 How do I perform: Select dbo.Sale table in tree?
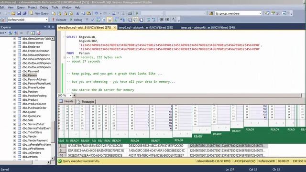[x=28, y=120]
